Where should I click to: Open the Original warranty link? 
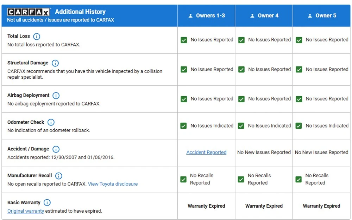(26, 211)
